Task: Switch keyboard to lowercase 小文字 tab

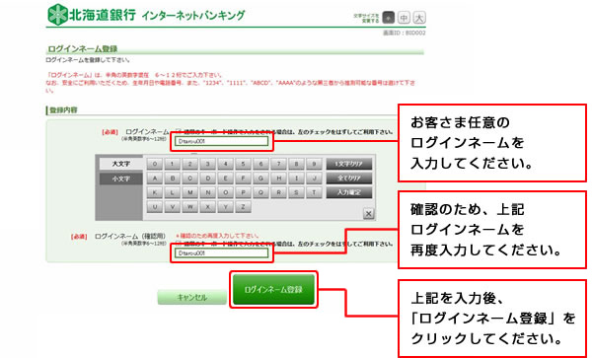Action: click(121, 179)
